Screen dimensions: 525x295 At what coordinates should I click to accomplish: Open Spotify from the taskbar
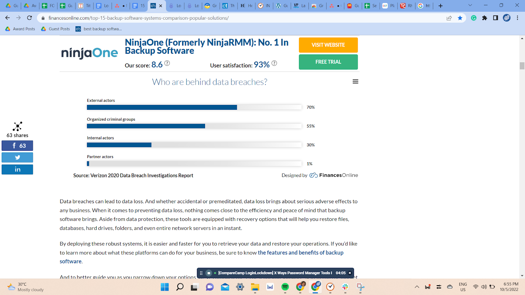click(285, 287)
